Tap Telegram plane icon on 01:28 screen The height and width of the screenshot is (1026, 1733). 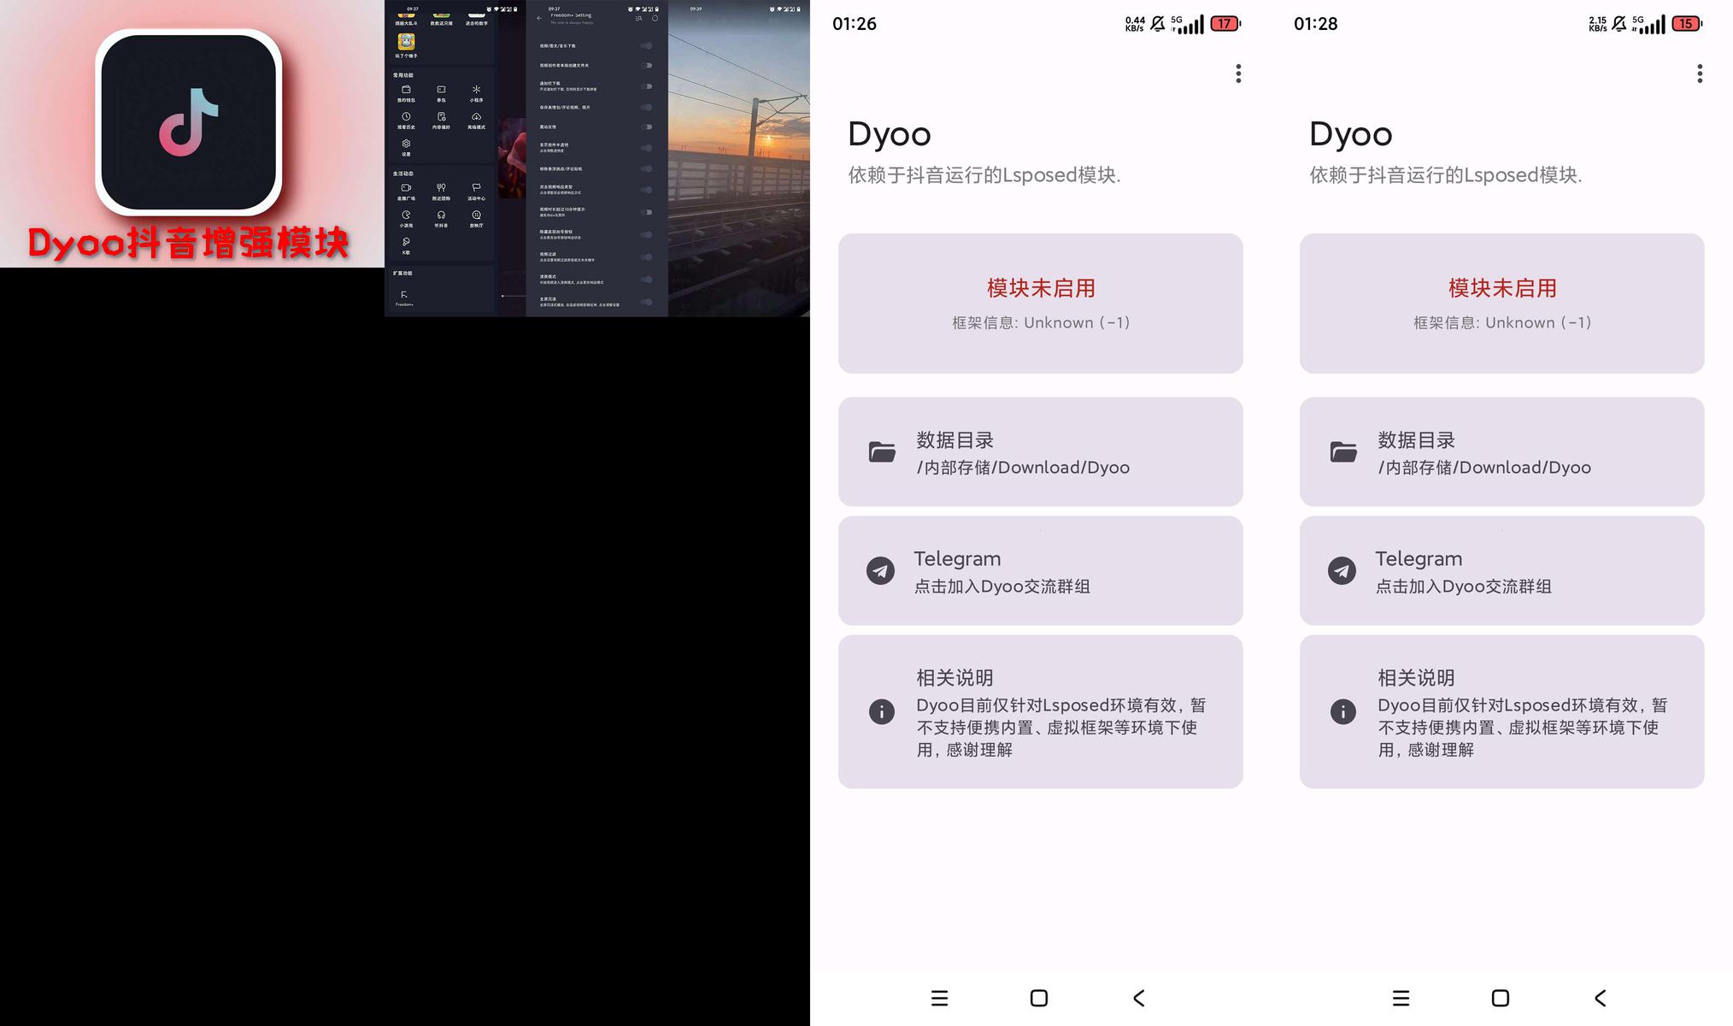(1342, 570)
